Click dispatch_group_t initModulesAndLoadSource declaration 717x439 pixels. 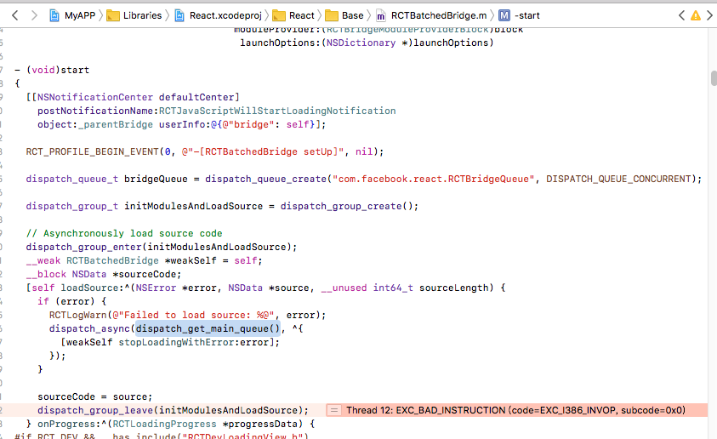(145, 206)
